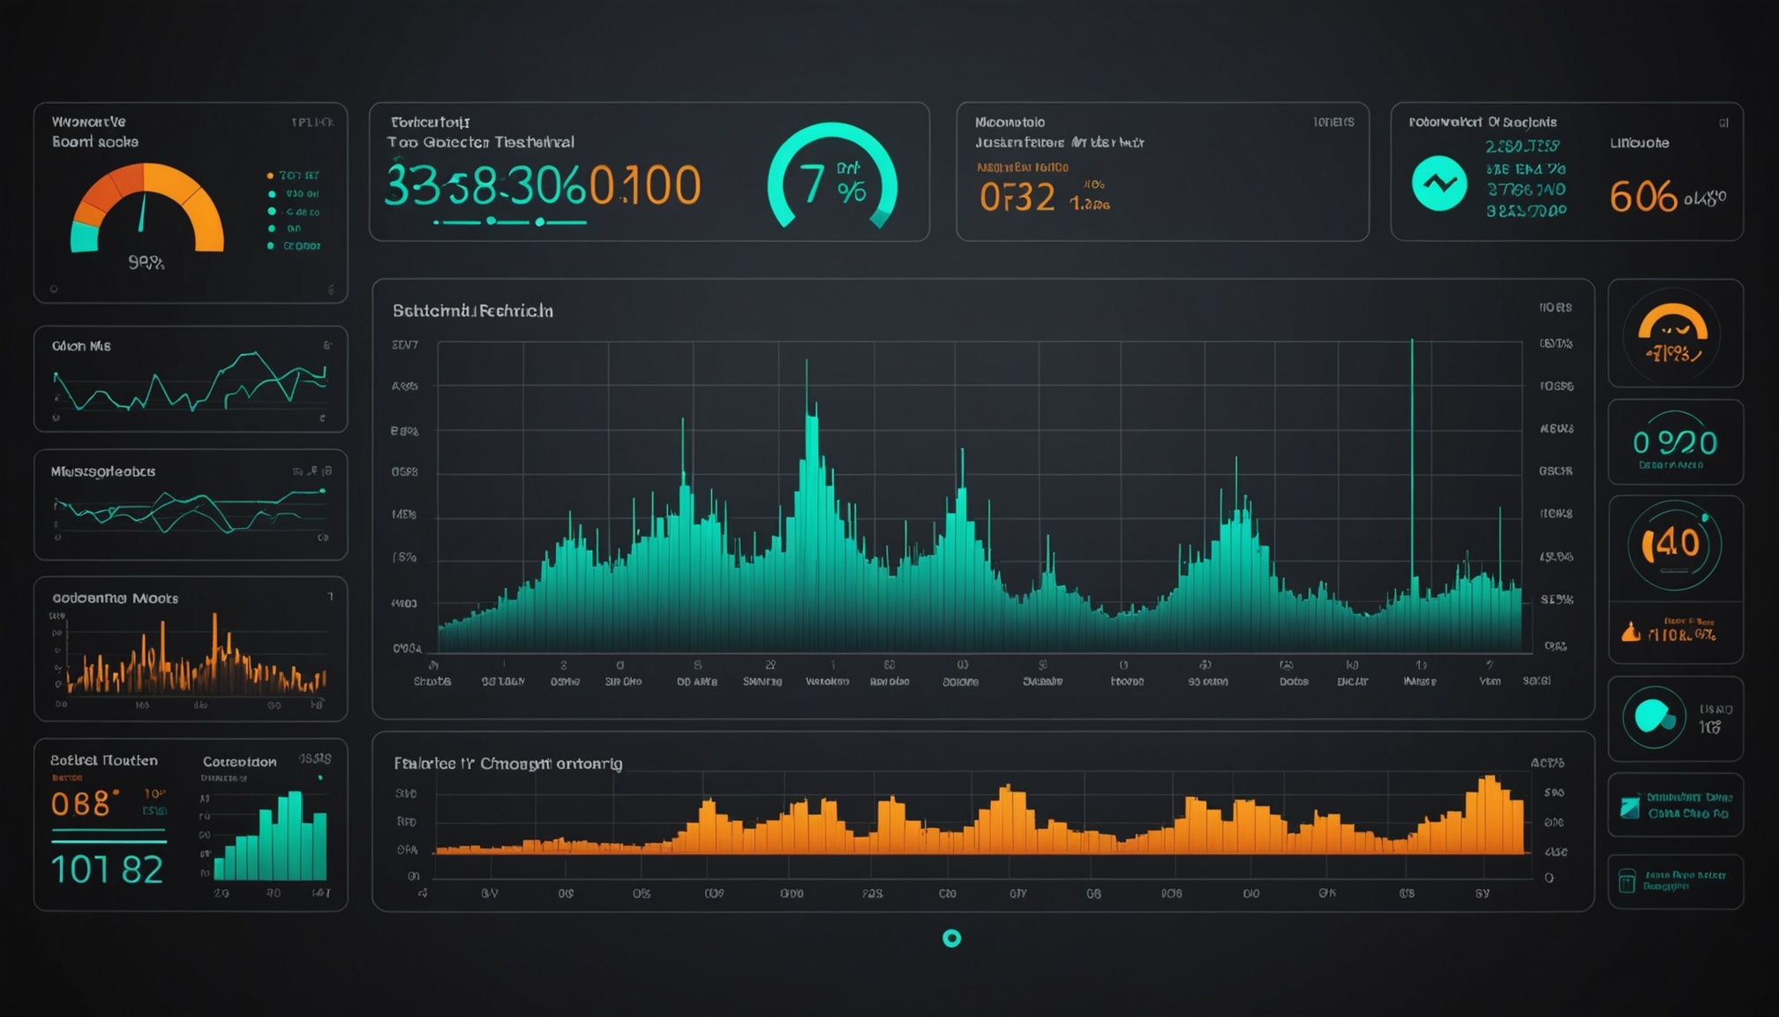Open the 'Gkon Mis' line chart panel

191,379
